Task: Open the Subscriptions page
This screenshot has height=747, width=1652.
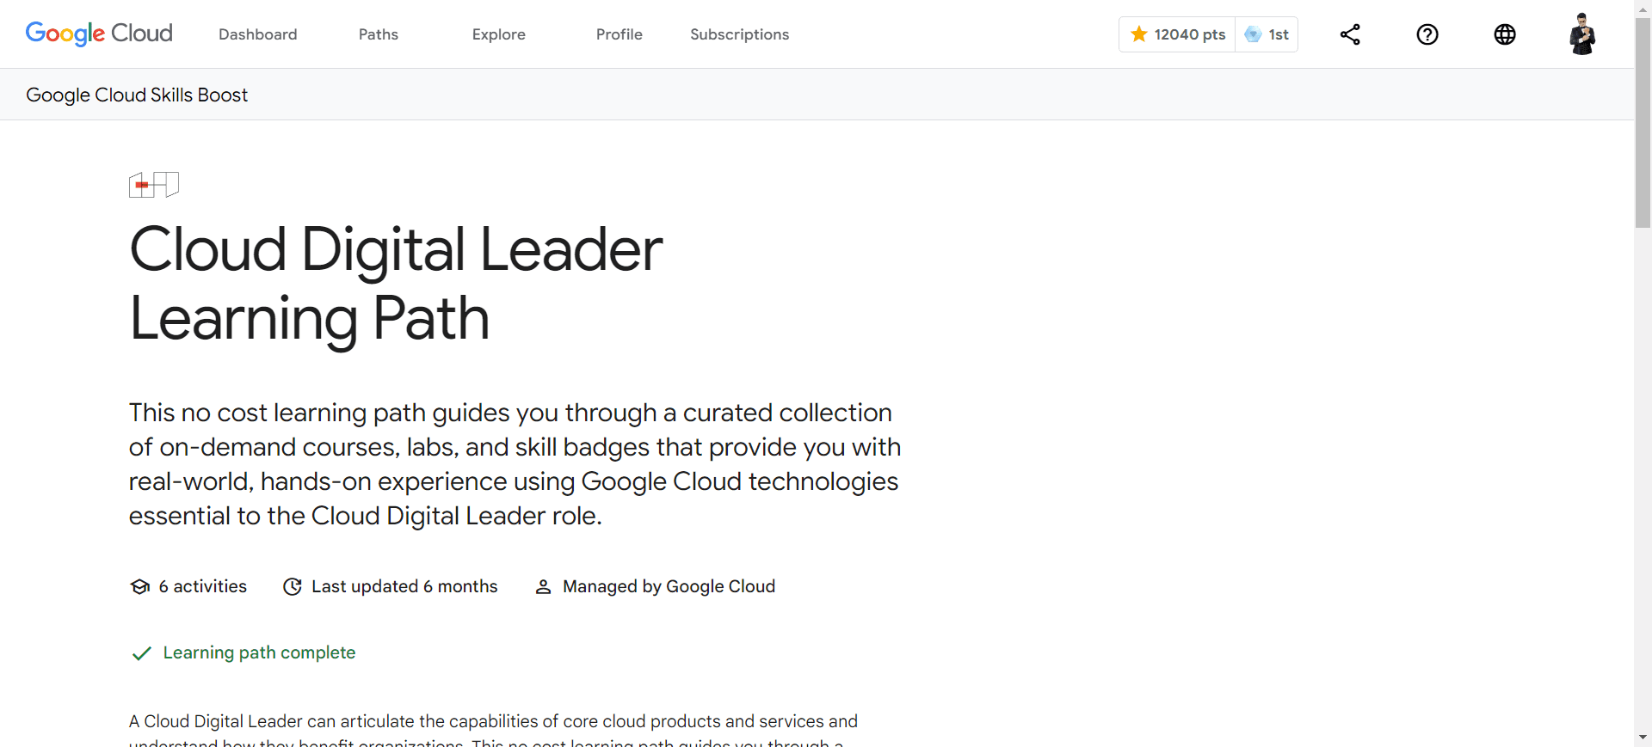Action: (x=739, y=34)
